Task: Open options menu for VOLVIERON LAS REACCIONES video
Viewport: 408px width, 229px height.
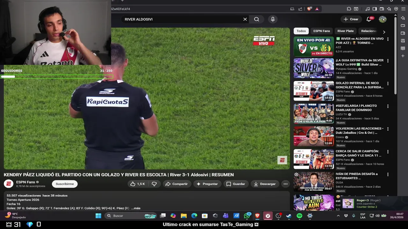Action: click(388, 129)
